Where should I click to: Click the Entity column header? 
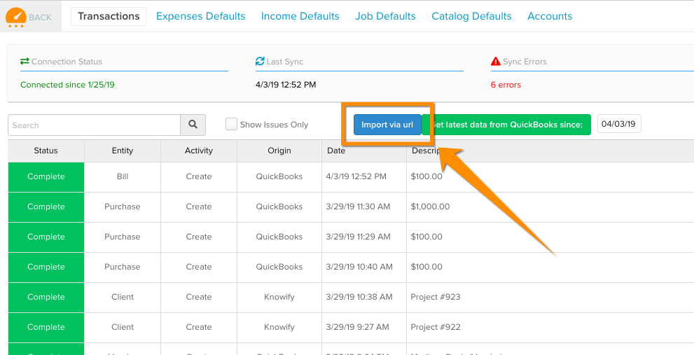tap(123, 151)
